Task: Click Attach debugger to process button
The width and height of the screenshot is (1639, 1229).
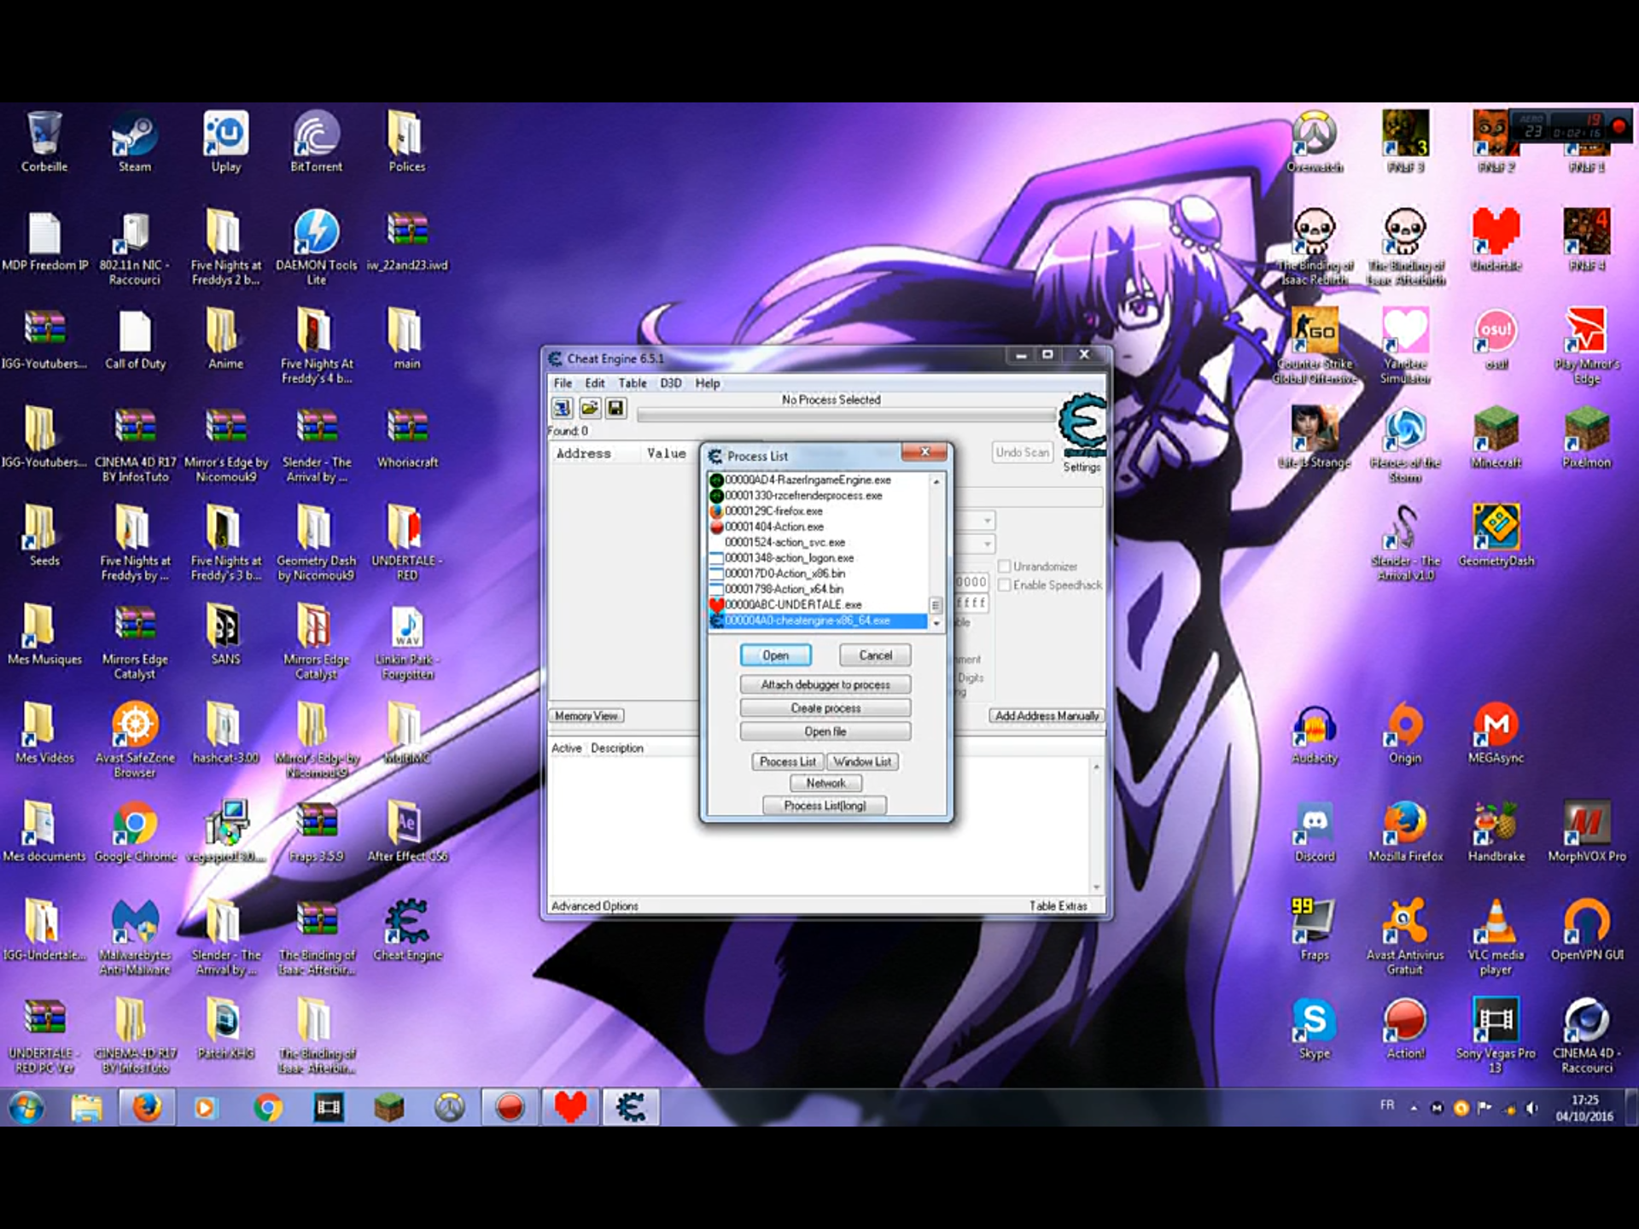Action: (825, 684)
